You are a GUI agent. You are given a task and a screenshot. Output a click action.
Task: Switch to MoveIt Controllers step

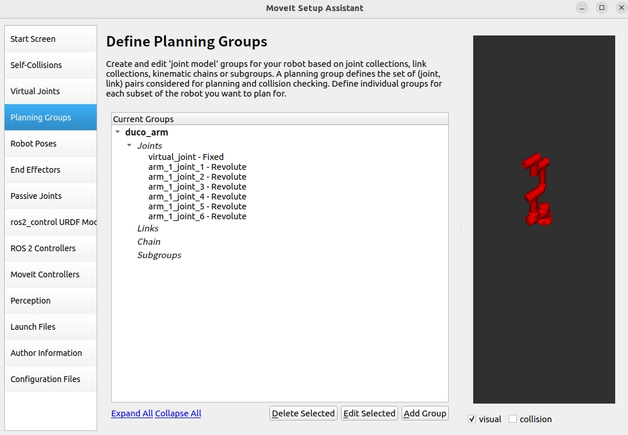coord(51,274)
